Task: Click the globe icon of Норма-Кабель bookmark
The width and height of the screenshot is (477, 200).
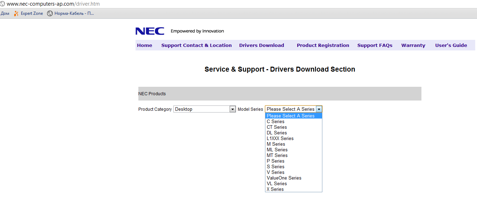Action: (x=50, y=13)
